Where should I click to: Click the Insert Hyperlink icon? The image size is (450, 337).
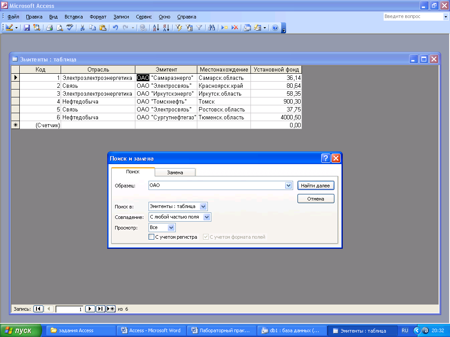tap(143, 28)
